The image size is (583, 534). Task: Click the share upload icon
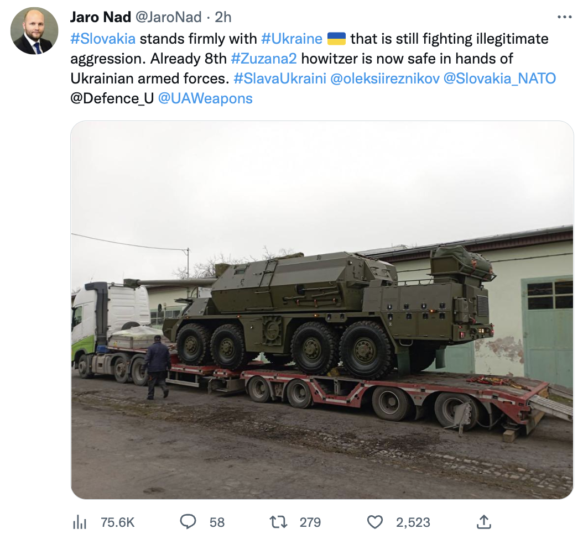pos(484,522)
